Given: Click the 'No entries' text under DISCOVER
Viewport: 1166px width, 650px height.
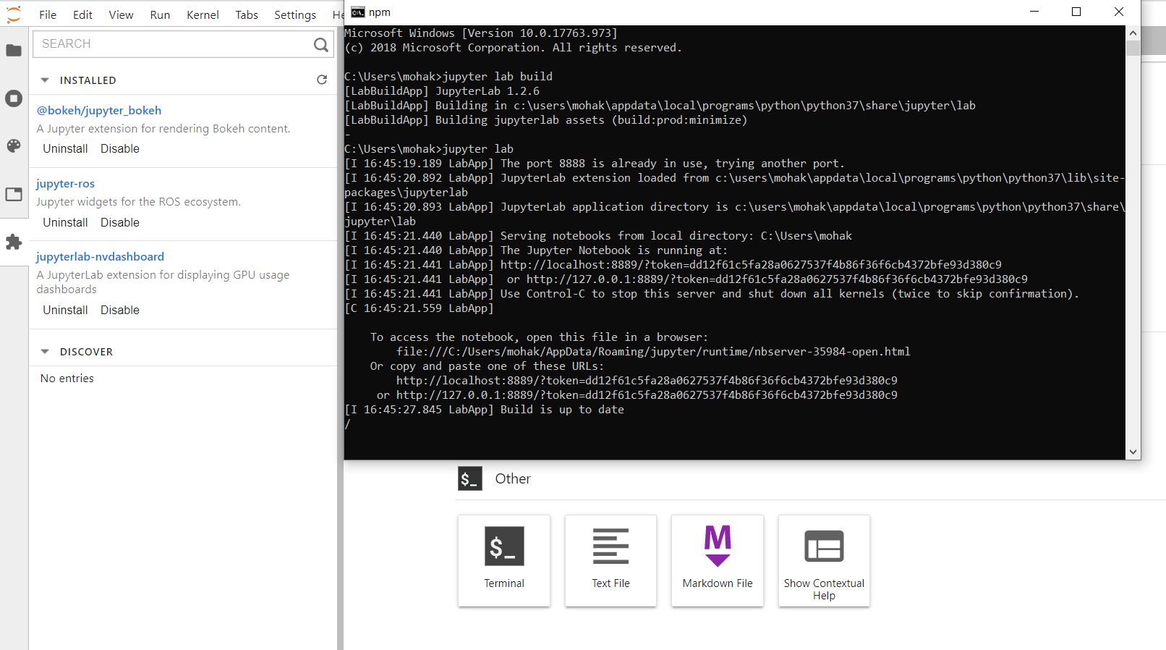Looking at the screenshot, I should 67,379.
